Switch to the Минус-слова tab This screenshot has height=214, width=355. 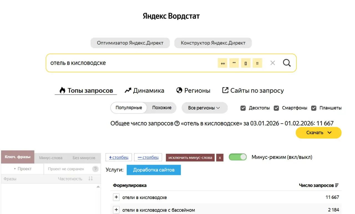coord(51,158)
